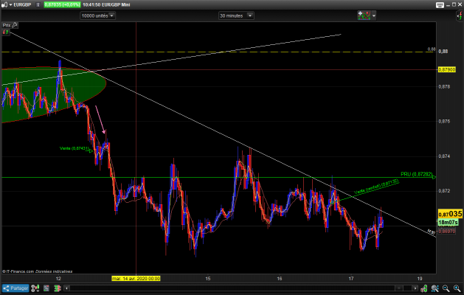Click the Prix panel label

7,26
